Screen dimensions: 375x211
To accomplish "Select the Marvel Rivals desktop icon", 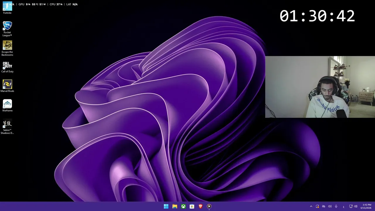I will (7, 86).
